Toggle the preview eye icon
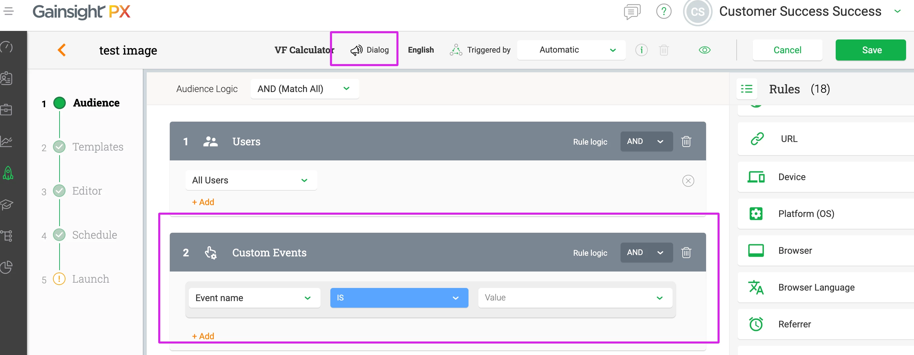This screenshot has width=914, height=355. point(704,50)
